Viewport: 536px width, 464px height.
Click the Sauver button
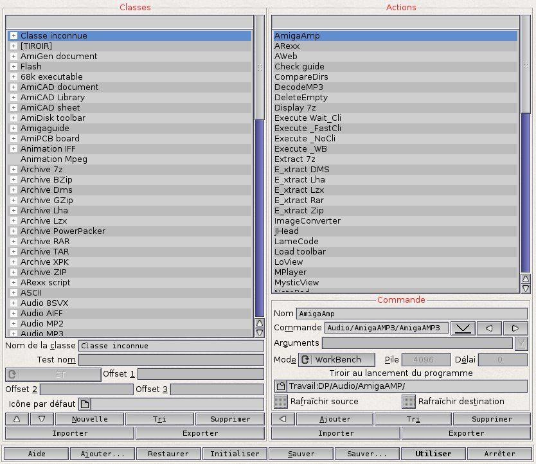[301, 454]
